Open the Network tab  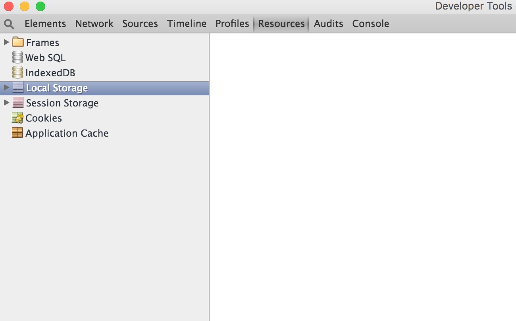point(94,24)
